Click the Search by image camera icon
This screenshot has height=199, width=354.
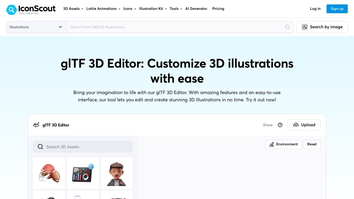[305, 27]
